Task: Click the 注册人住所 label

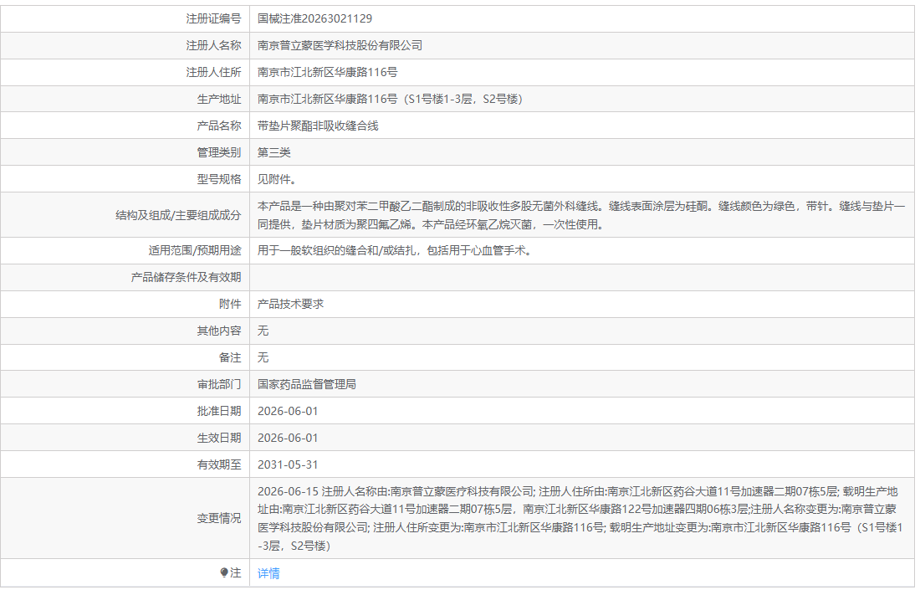Action: 213,72
